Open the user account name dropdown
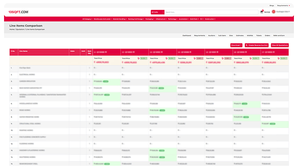This screenshot has height=168, width=300. point(283,12)
